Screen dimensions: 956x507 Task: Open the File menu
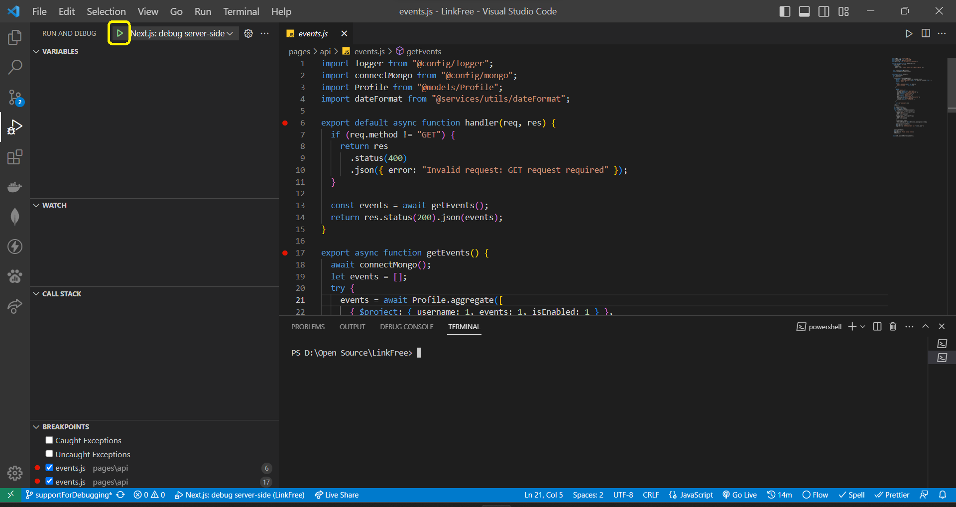pos(39,11)
